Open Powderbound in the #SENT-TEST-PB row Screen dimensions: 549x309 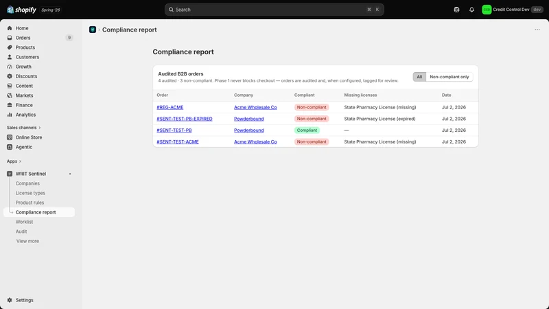[249, 130]
